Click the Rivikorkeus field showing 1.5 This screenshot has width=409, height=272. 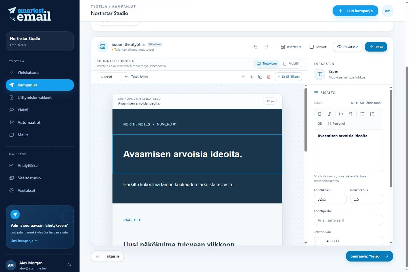(367, 199)
